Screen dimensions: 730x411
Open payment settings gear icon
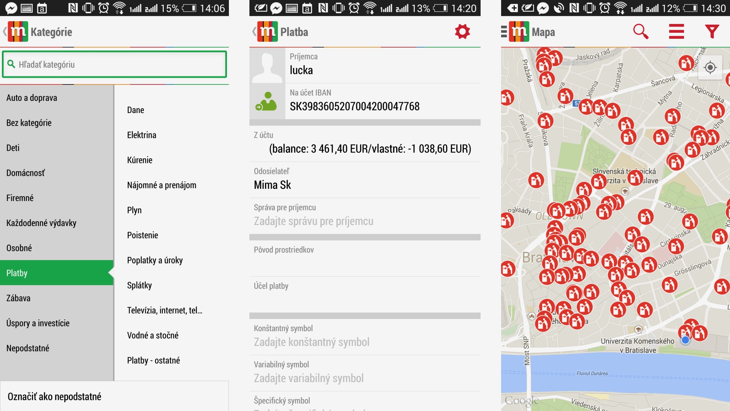point(462,32)
